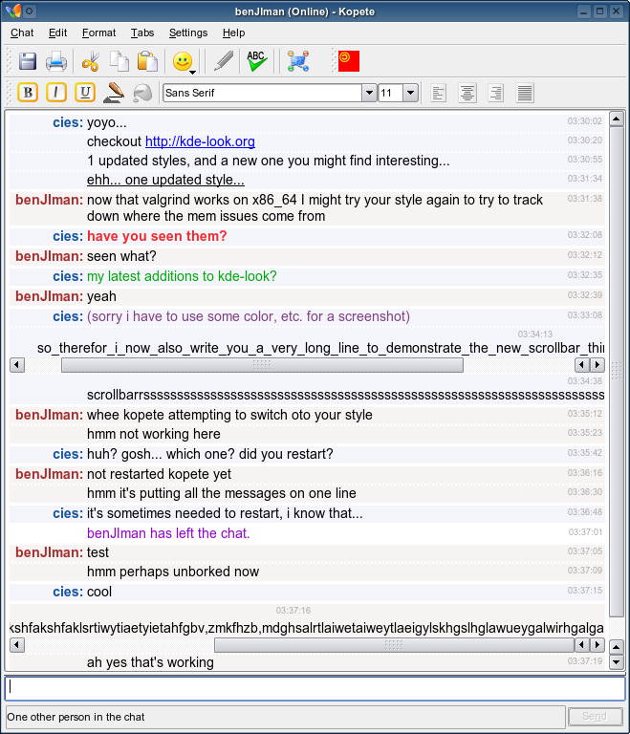
Task: Toggle Italic formatting button
Action: point(56,92)
